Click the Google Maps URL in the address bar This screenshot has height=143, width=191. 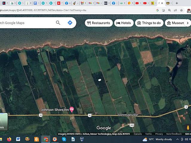[43, 10]
